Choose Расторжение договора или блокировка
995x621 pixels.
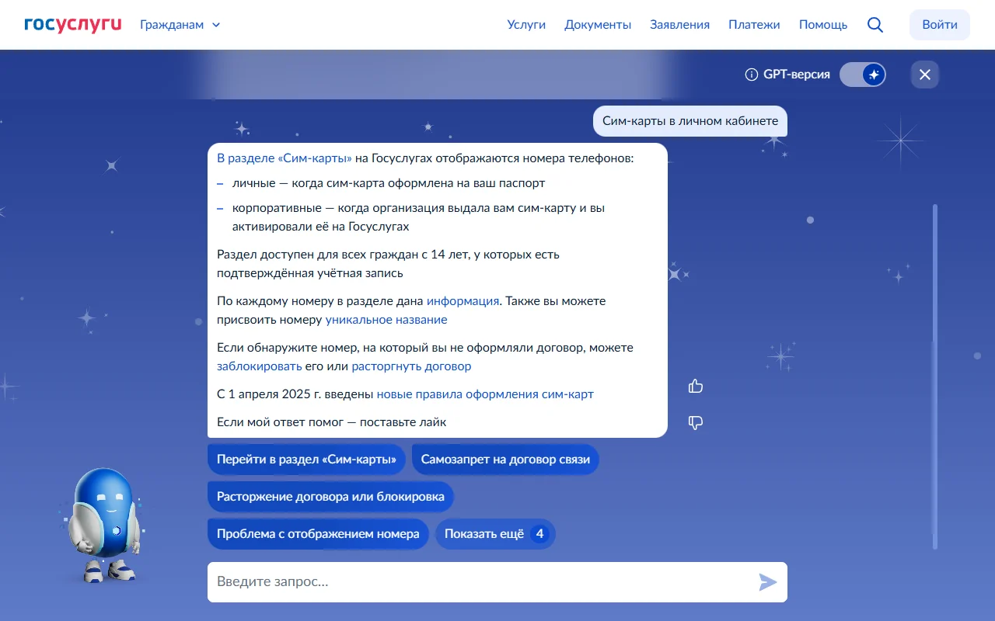click(x=330, y=497)
